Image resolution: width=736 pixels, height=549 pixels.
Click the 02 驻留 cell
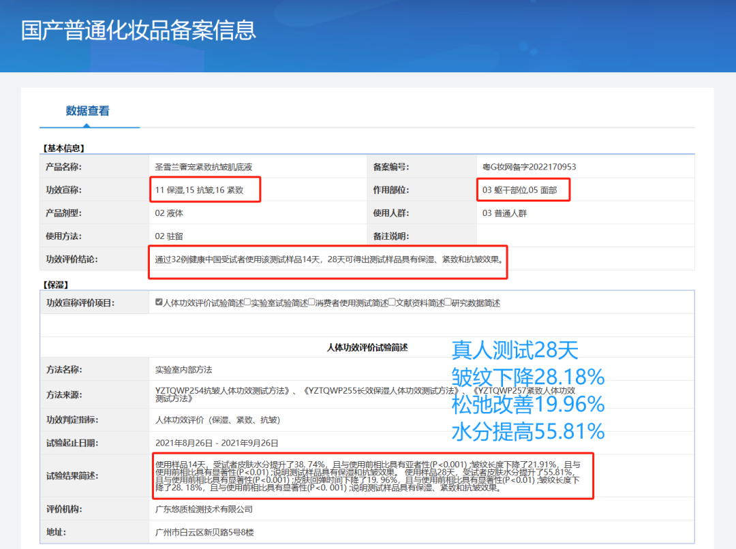169,236
